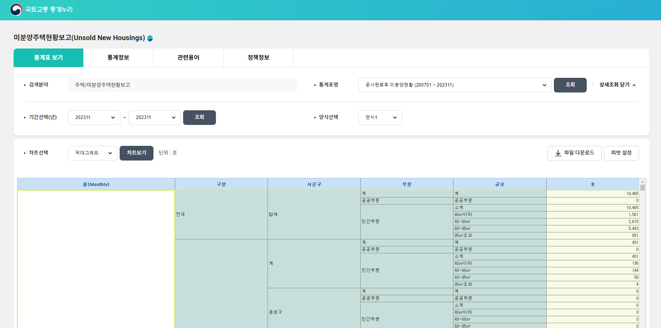Viewport: 661px width, 328px height.
Task: Click the 국토교통 통계누리 government emblem logo
Action: click(x=16, y=10)
